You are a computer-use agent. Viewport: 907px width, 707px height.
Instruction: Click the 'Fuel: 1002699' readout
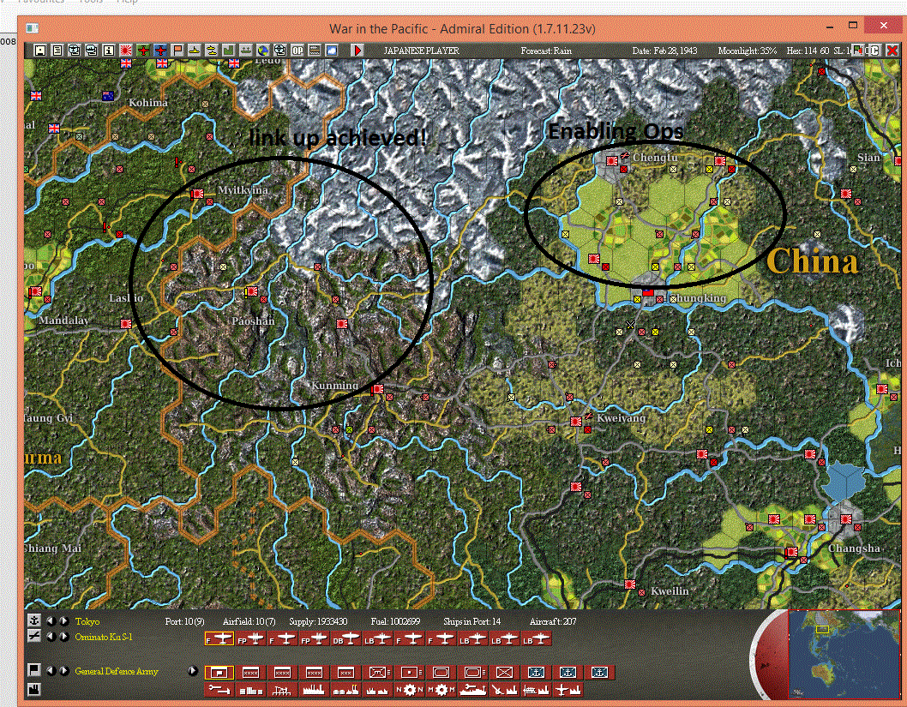coord(395,621)
